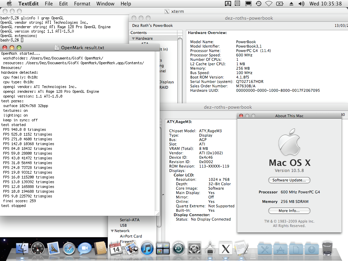Open the Format menu

(82, 3)
